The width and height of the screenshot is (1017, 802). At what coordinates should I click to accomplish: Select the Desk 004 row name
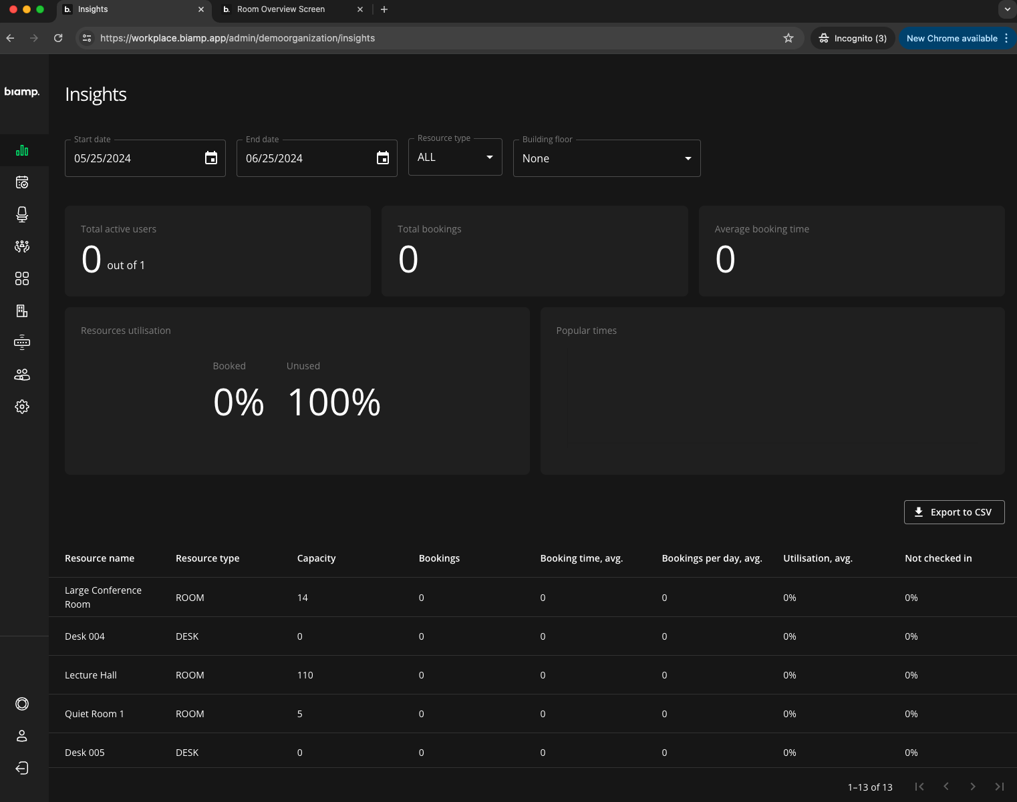point(85,636)
